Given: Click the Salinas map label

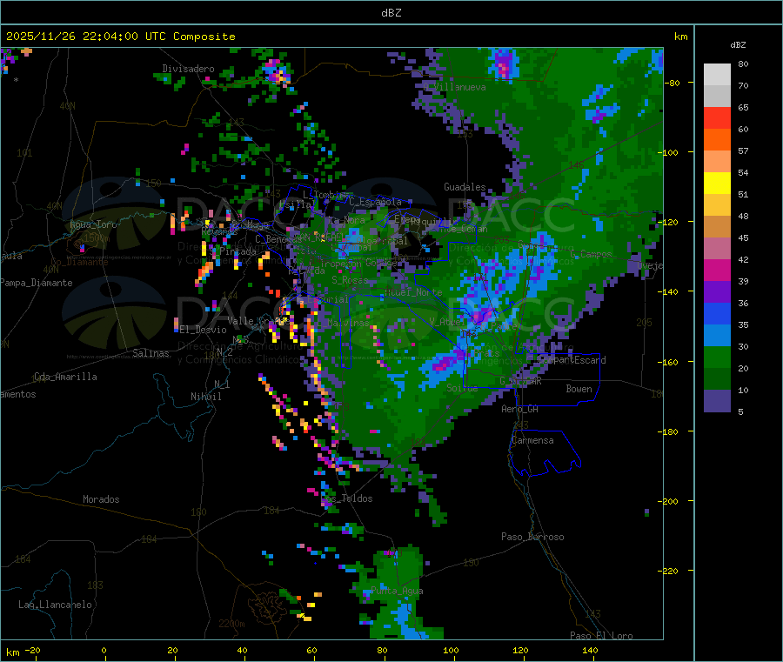Looking at the screenshot, I should (151, 353).
